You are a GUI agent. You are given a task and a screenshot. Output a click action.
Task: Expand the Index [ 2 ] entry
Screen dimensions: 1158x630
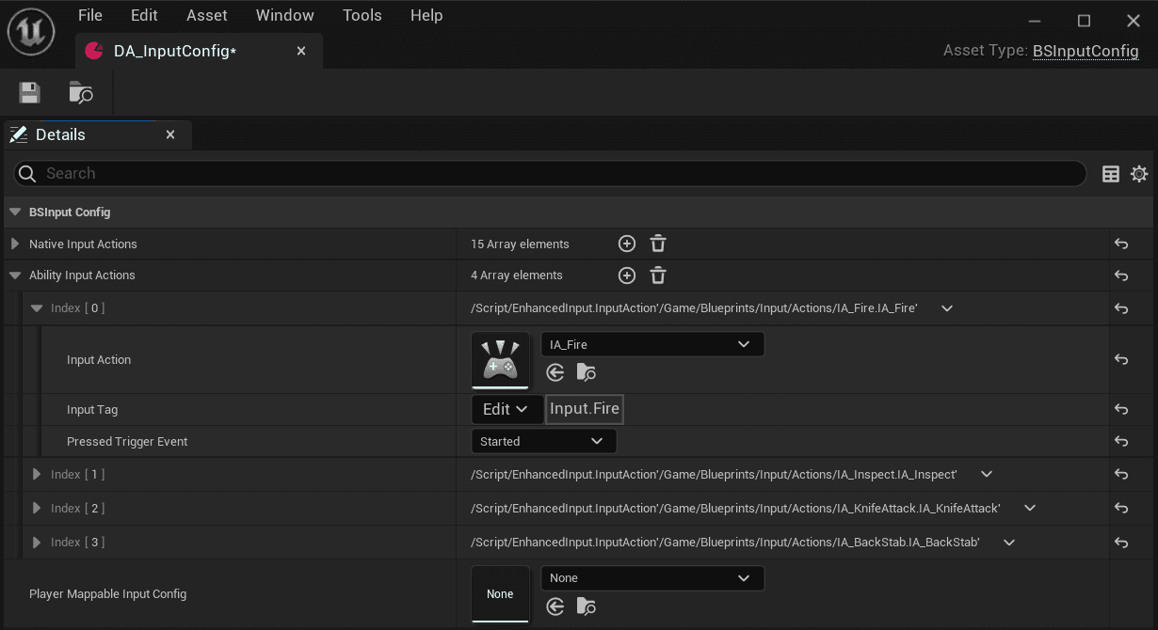(x=37, y=508)
